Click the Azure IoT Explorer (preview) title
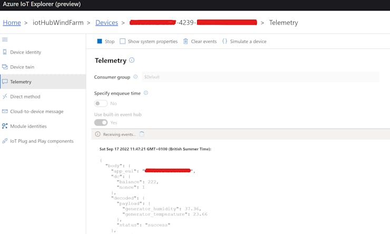Image resolution: width=390 pixels, height=234 pixels. click(42, 4)
